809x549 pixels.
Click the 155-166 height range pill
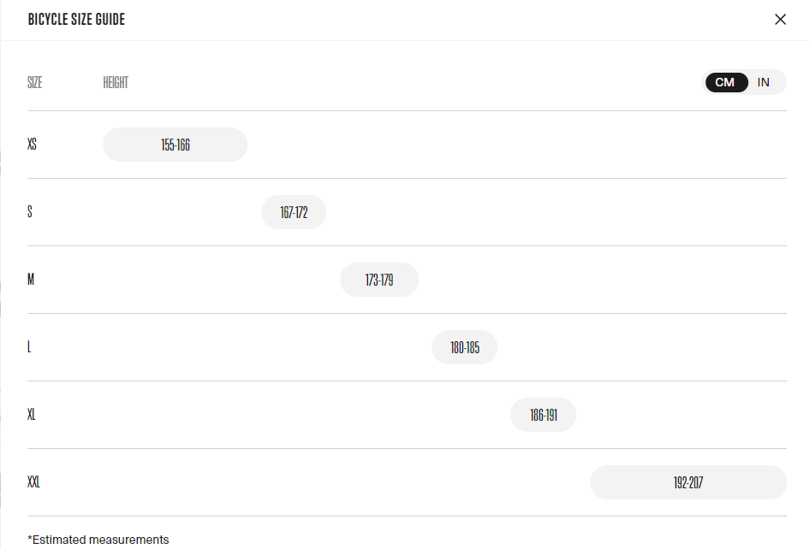click(175, 145)
